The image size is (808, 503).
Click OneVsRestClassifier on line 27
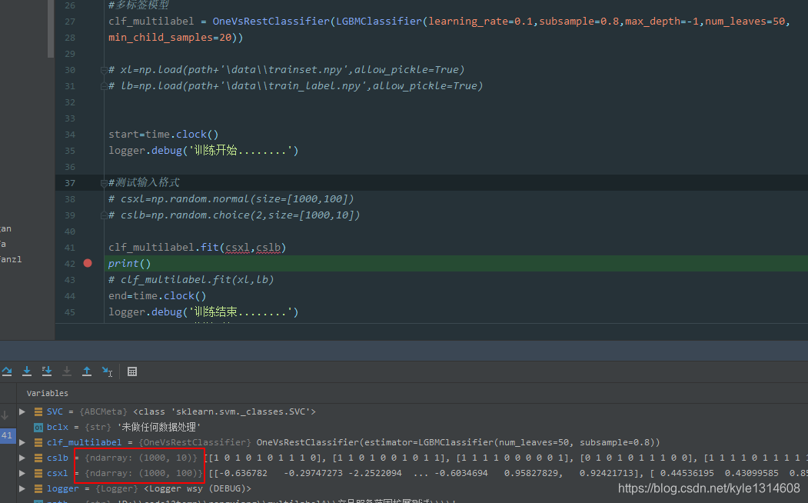coord(271,21)
